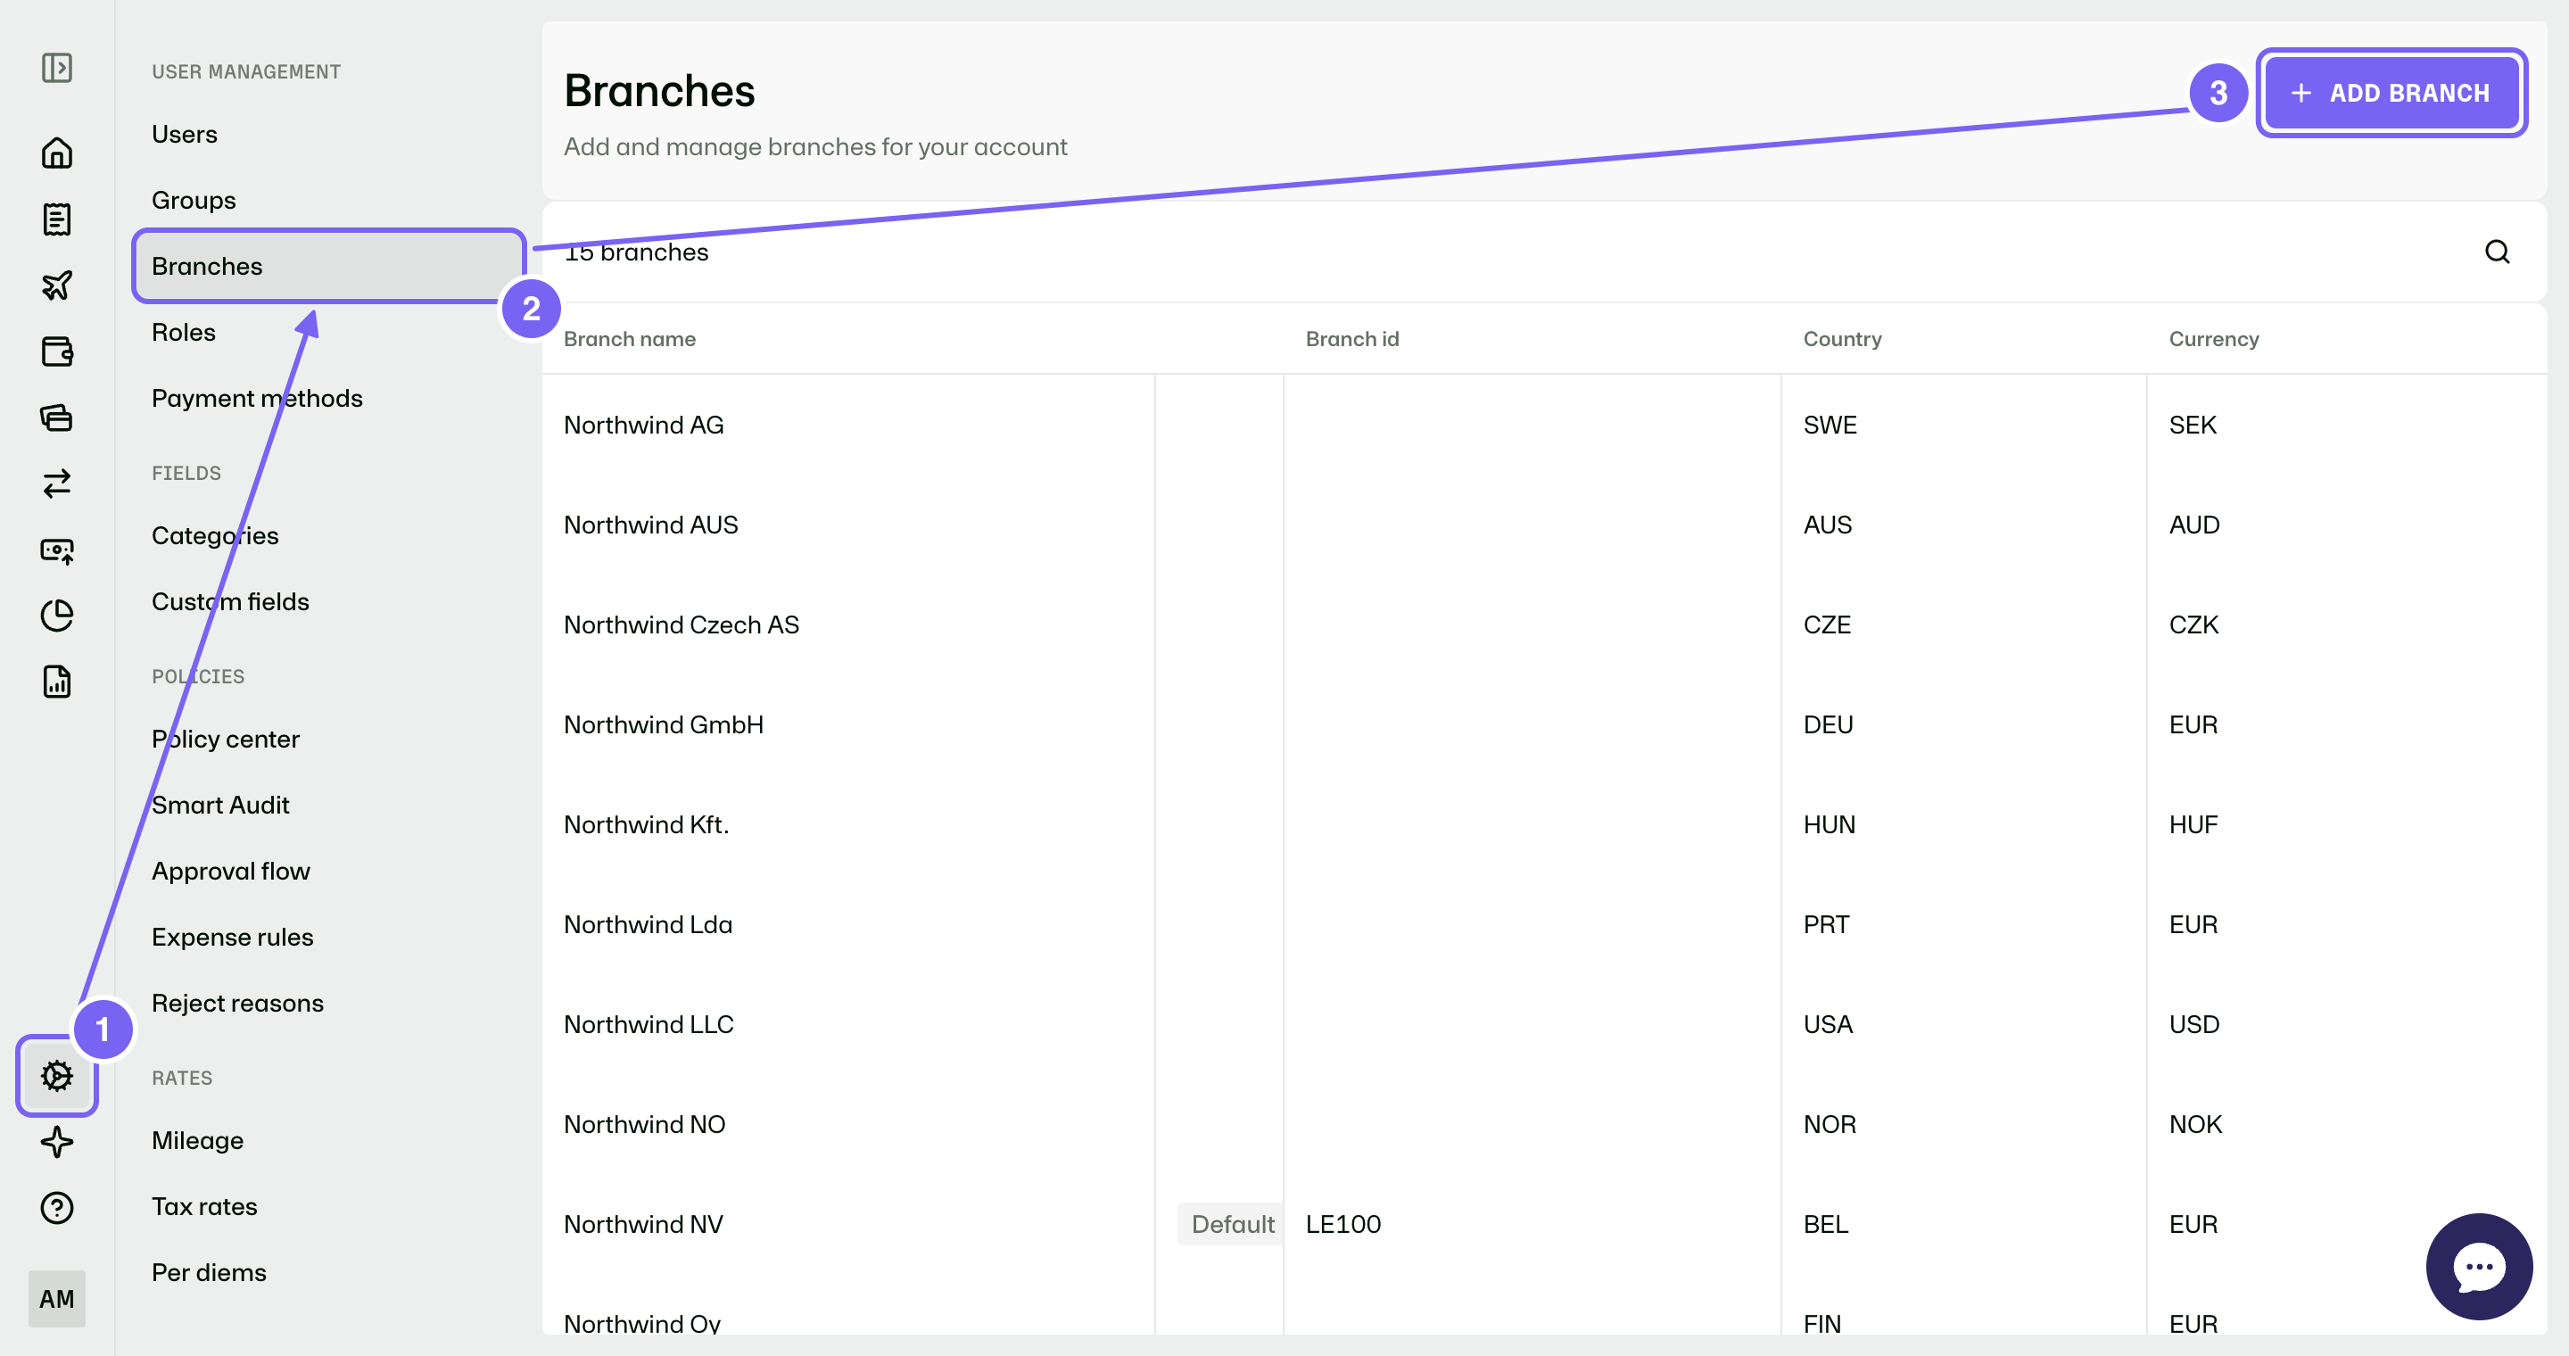
Task: Open Per diems settings
Action: pos(210,1272)
